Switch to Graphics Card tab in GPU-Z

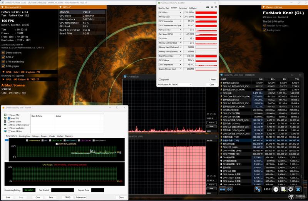pos(164,8)
